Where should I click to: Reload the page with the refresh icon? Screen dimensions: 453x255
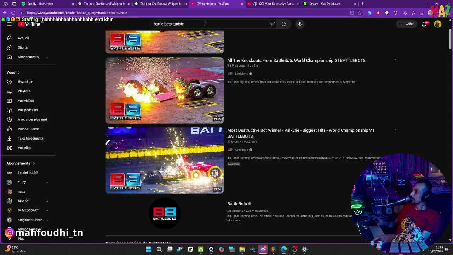coord(13,13)
